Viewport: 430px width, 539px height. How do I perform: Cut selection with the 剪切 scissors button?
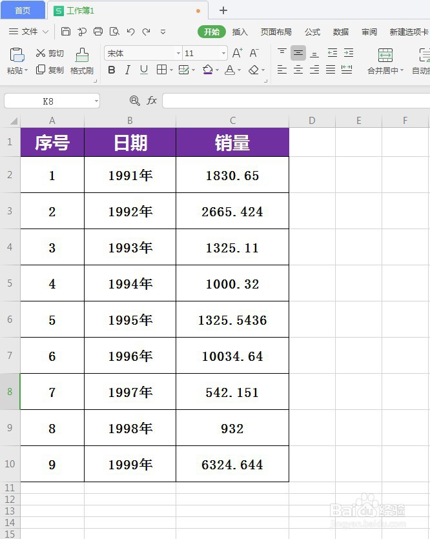[50, 53]
